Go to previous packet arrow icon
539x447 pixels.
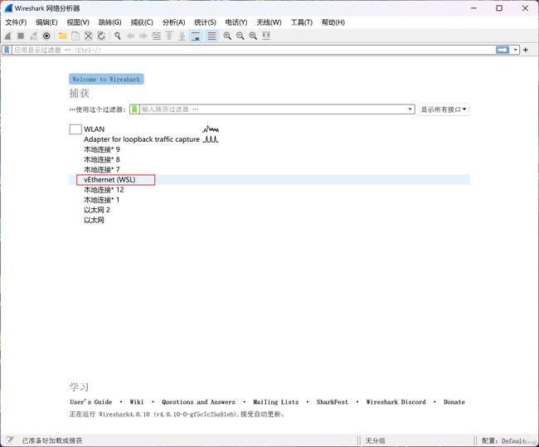pos(130,36)
